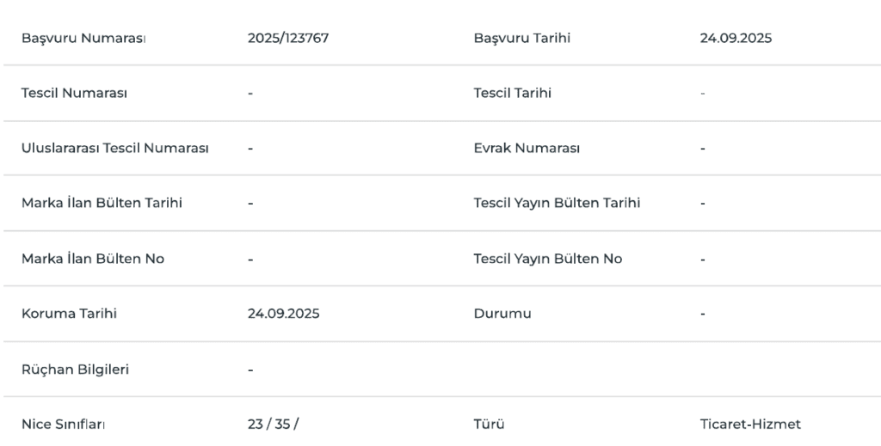Select the Tescil Yayın Bülten No label
881x446 pixels.
547,259
